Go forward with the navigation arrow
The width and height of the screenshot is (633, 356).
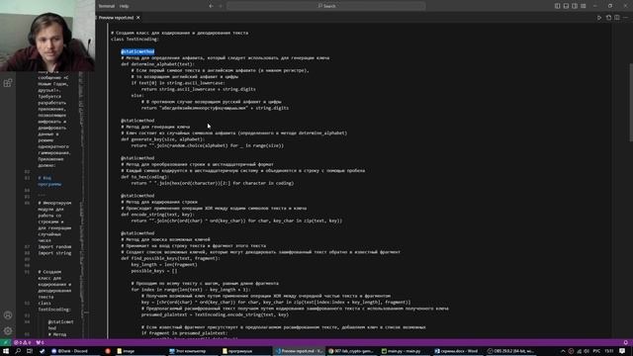tap(221, 6)
